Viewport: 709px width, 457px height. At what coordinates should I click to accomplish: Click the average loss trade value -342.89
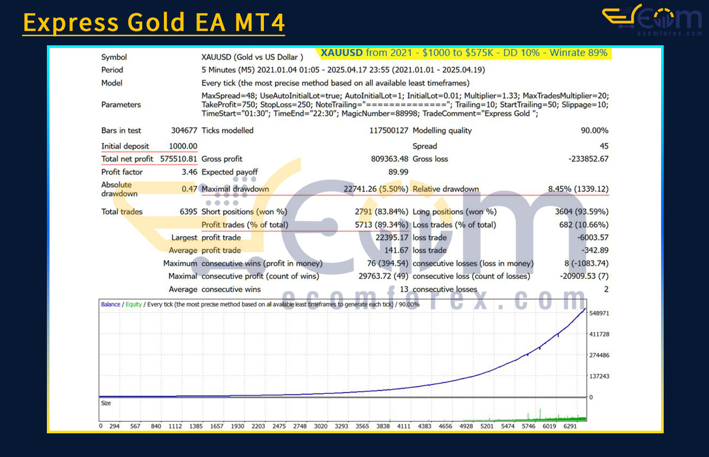pos(596,251)
